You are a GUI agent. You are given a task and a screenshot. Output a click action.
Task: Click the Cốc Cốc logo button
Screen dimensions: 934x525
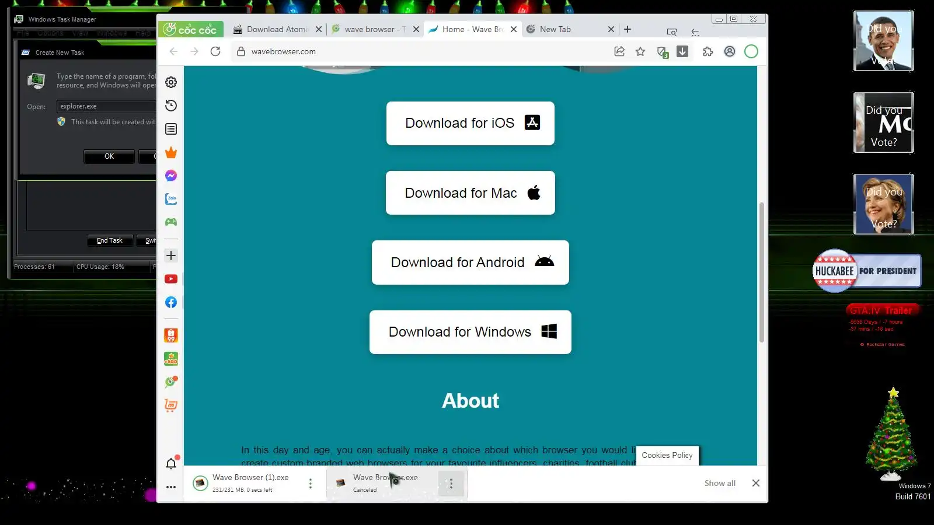coord(190,29)
